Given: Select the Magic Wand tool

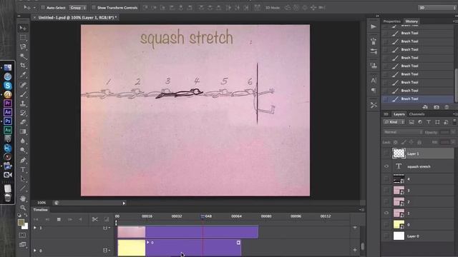Looking at the screenshot, I should 23,56.
